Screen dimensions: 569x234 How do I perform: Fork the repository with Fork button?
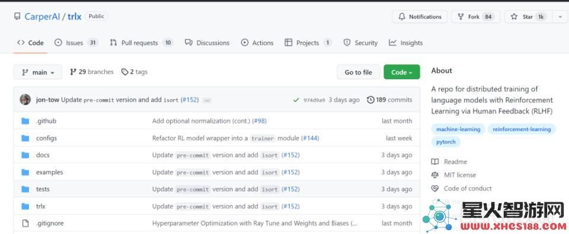pyautogui.click(x=476, y=17)
